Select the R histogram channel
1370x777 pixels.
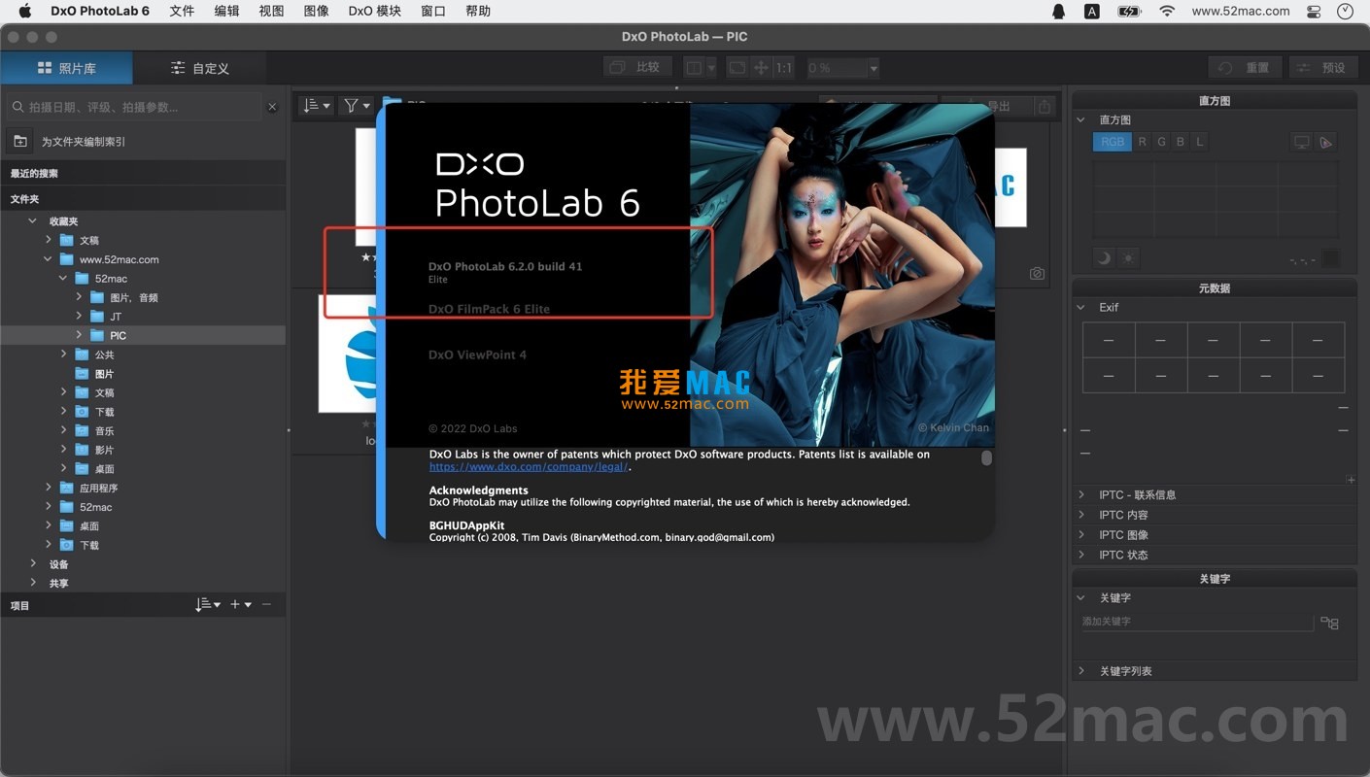click(x=1142, y=142)
